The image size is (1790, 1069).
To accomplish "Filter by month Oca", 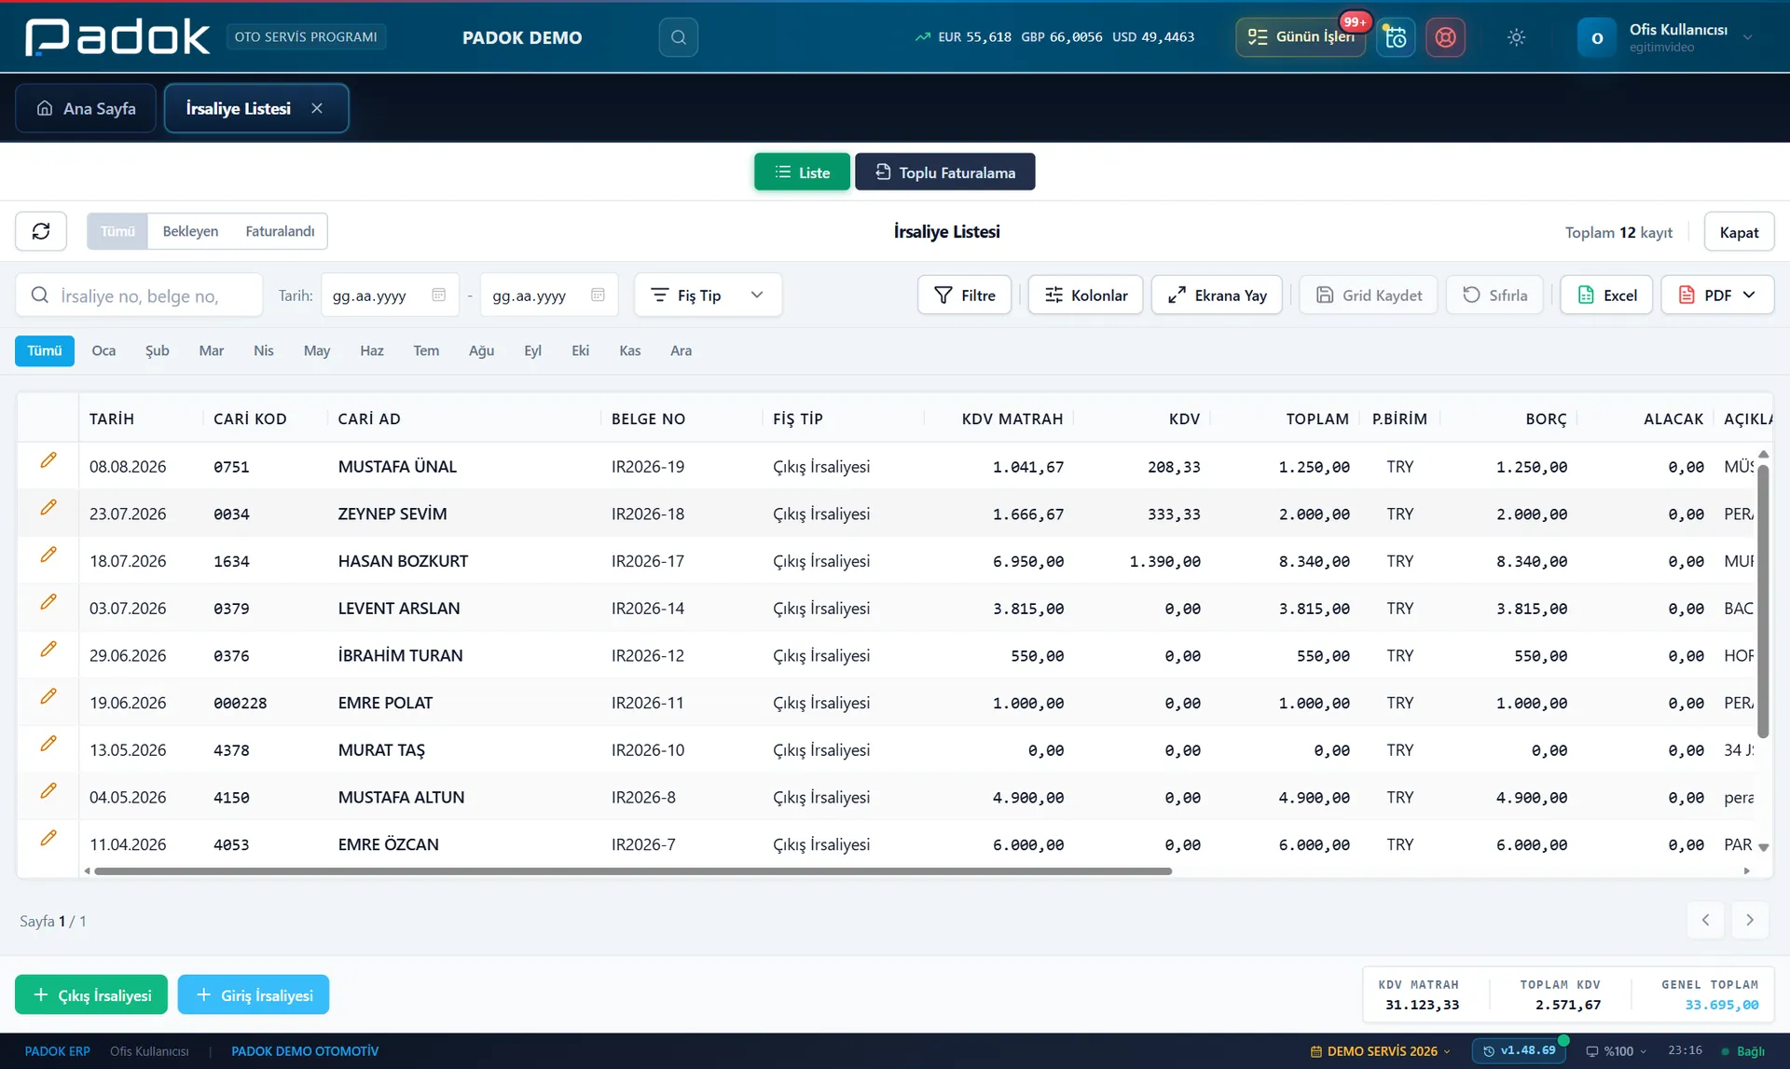I will coord(103,350).
